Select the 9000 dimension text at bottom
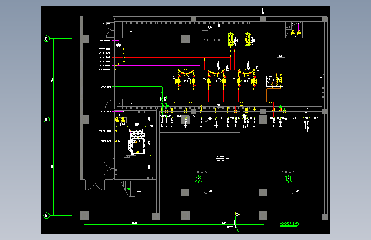The image size is (371, 240). [x=224, y=223]
